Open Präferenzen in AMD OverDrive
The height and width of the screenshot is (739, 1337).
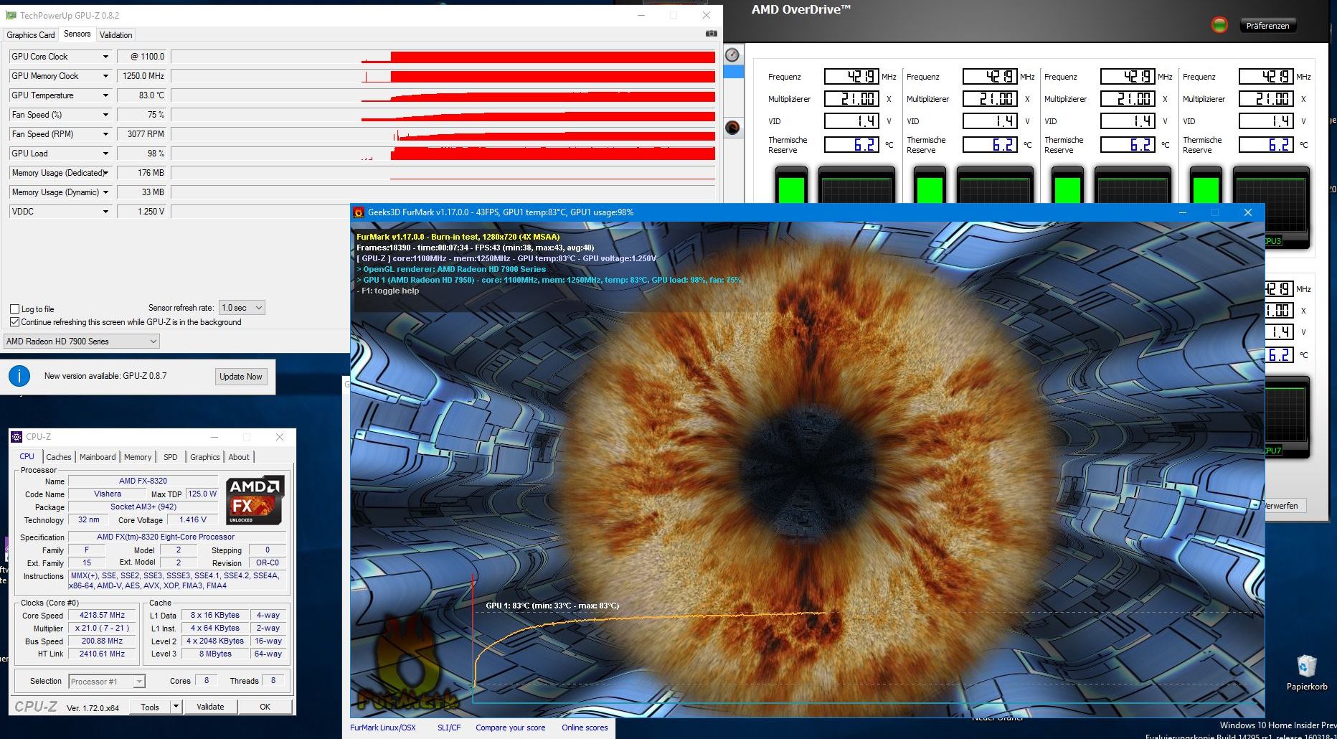1267,26
